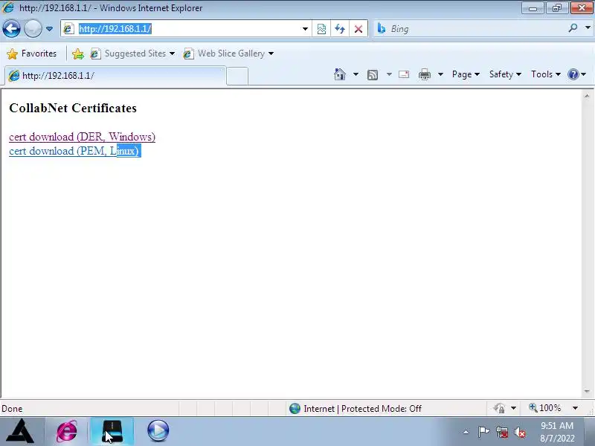Screen dimensions: 595x446
Task: Click the Done status text
Action: (x=12, y=409)
